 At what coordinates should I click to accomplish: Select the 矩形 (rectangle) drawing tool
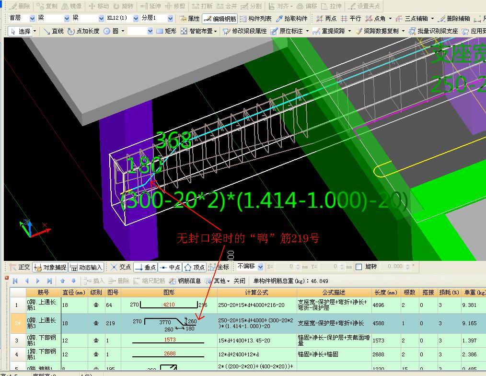point(166,31)
